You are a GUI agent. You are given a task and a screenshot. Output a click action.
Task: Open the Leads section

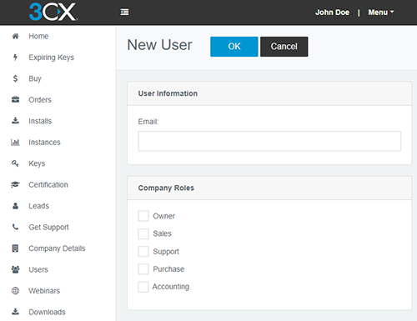click(x=38, y=206)
